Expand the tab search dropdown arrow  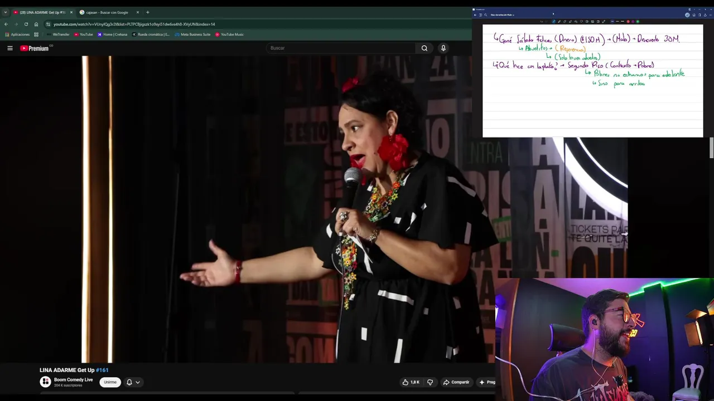coord(5,12)
